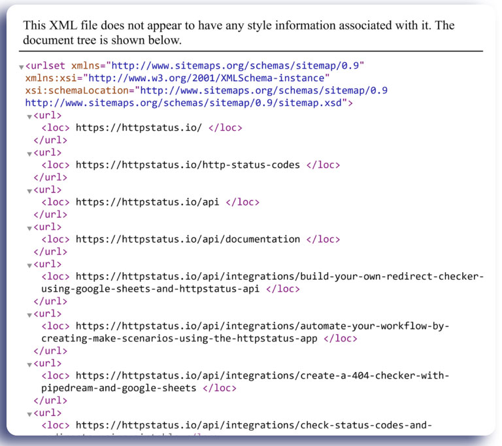Click opening <loc> tag before httpstatus.io/api
The image size is (502, 446).
(x=56, y=202)
